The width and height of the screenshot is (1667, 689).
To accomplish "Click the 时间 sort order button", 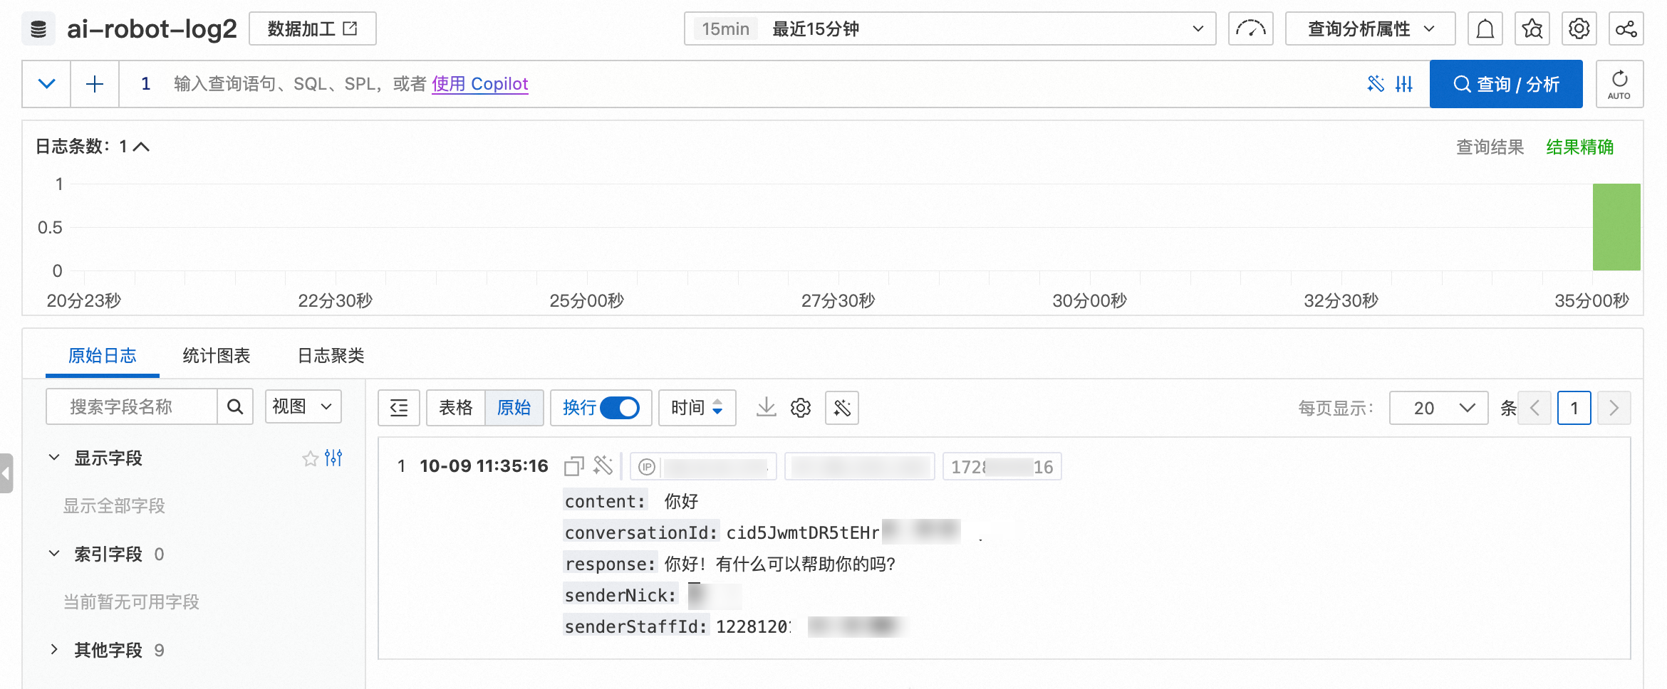I will click(x=697, y=408).
